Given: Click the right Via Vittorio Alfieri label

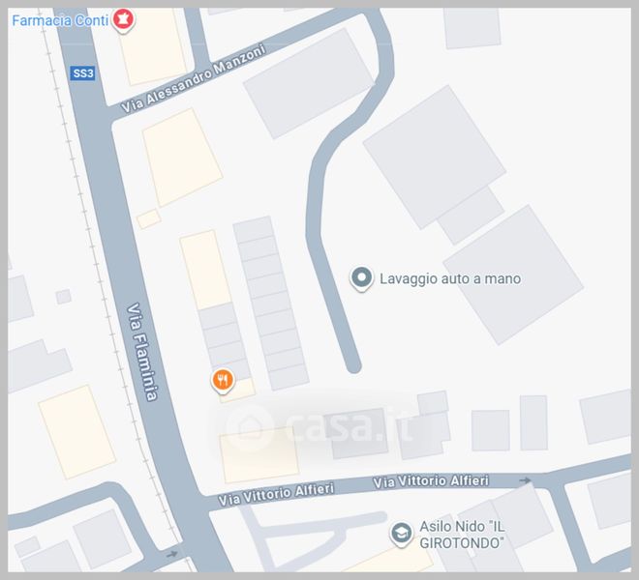Looking at the screenshot, I should tap(431, 481).
